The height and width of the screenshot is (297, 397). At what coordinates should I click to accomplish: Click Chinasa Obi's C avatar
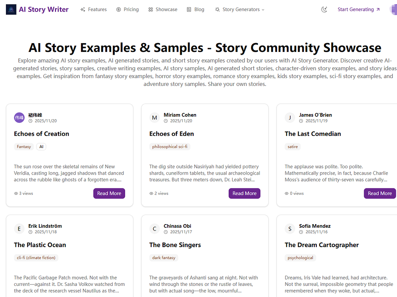tap(154, 229)
